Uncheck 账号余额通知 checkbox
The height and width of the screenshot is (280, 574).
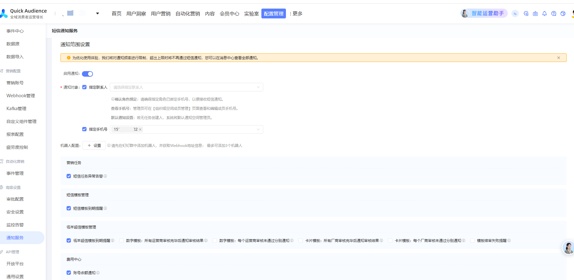pyautogui.click(x=69, y=273)
